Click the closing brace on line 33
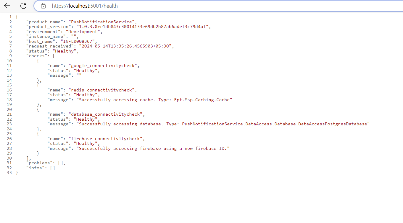Image resolution: width=403 pixels, height=223 pixels. 17,173
